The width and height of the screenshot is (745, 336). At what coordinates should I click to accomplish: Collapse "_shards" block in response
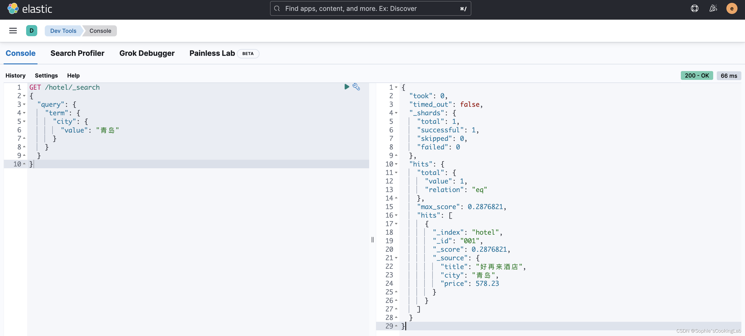point(396,113)
